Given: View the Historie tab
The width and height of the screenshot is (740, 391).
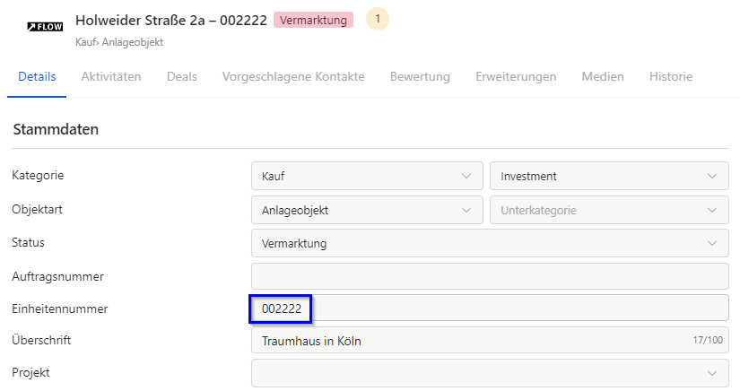Looking at the screenshot, I should tap(671, 77).
